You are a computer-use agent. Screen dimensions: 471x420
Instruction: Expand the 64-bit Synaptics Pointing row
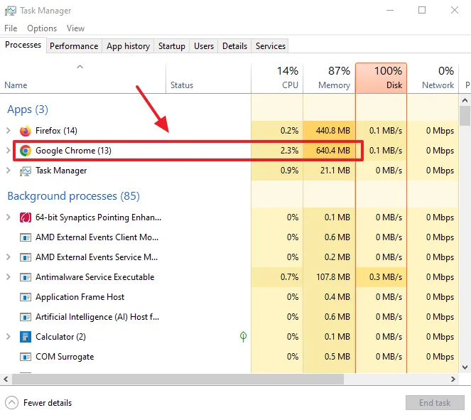(x=9, y=217)
